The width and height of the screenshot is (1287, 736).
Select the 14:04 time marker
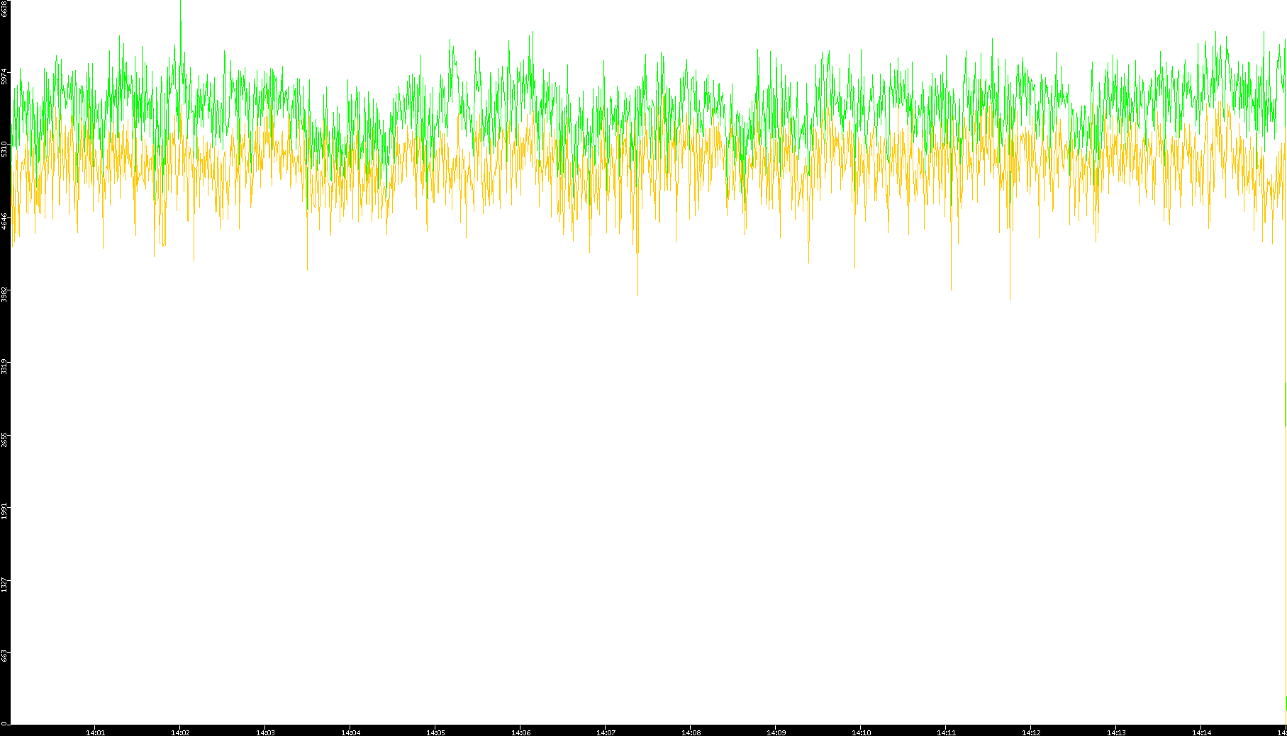point(350,732)
